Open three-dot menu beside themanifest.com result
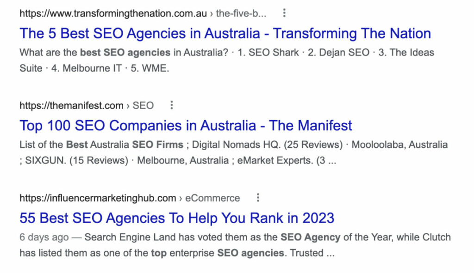Viewport: 474px width, 273px height. [x=172, y=105]
